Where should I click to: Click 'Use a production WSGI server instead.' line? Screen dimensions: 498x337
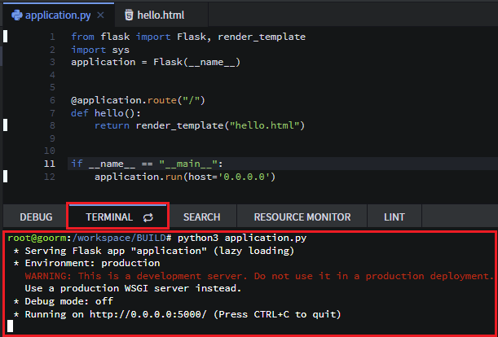pyautogui.click(x=133, y=288)
